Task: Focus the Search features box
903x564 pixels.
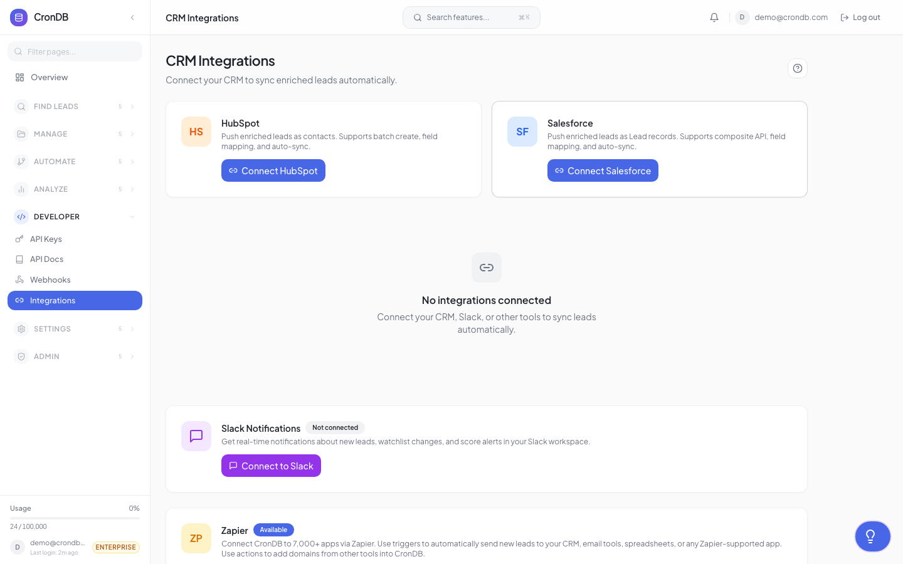Action: coord(472,18)
